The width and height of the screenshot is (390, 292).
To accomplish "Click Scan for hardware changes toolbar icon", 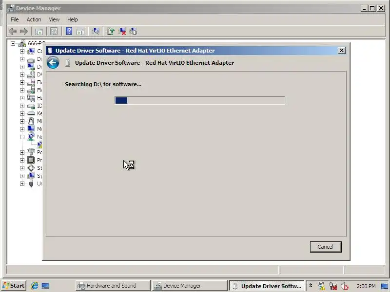I will pos(96,31).
